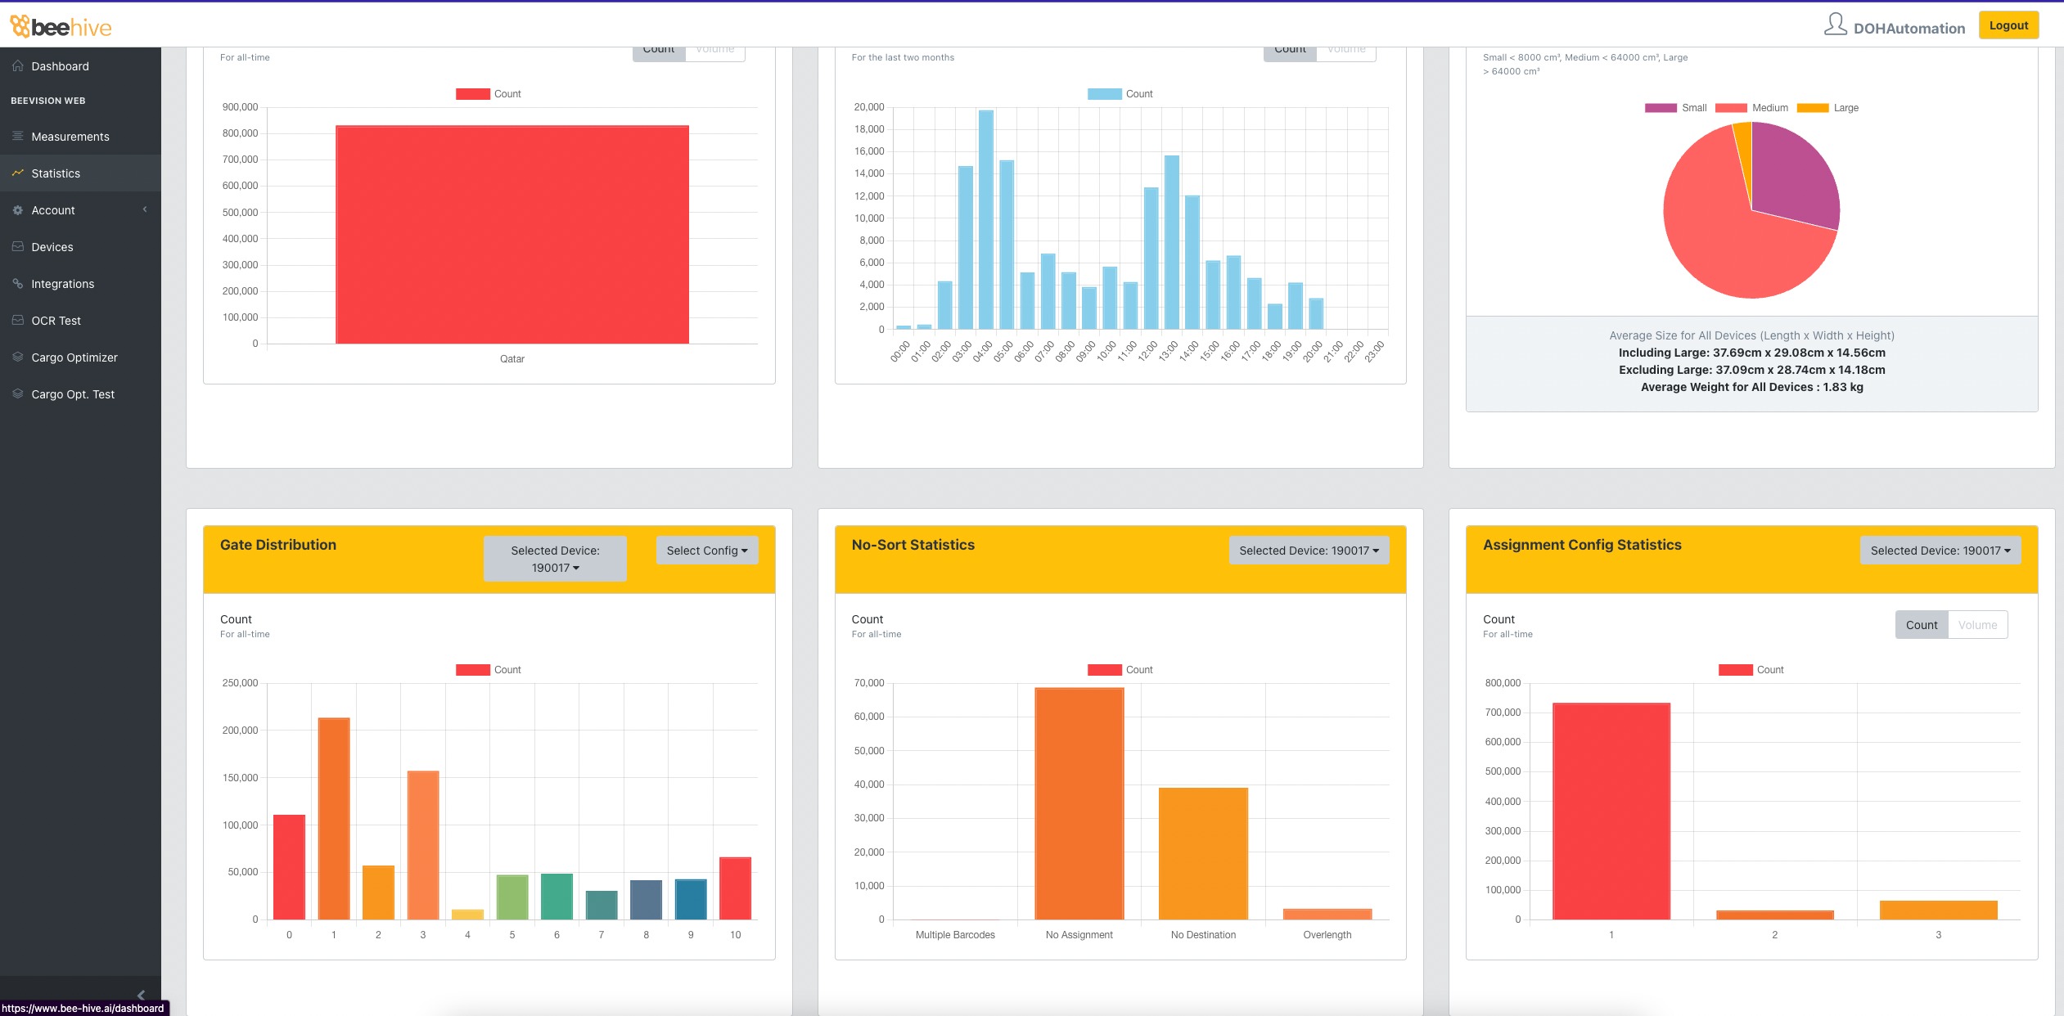Open Select Config dropdown in Gate Distribution
The width and height of the screenshot is (2064, 1016).
pos(706,551)
